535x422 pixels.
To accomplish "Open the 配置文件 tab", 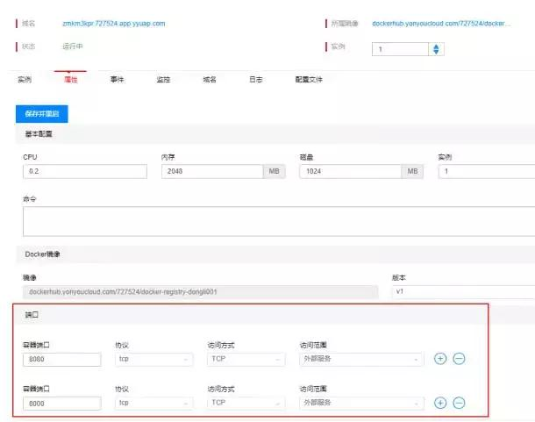I will pyautogui.click(x=309, y=80).
